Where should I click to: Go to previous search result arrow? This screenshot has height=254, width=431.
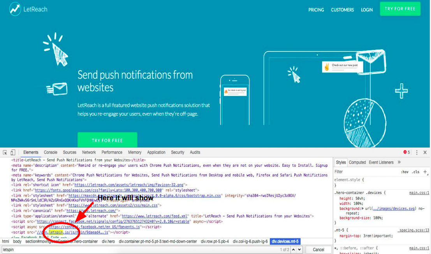click(293, 250)
